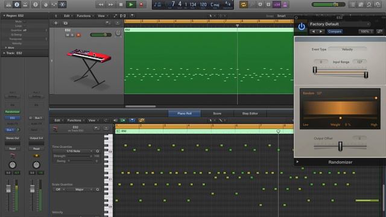The image size is (386, 217).
Task: Open Quick Help question mark button
Action: 36,4
